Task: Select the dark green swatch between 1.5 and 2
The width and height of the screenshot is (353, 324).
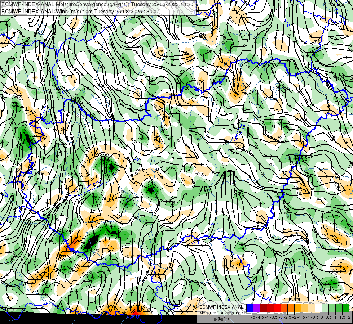Action: coord(346,308)
